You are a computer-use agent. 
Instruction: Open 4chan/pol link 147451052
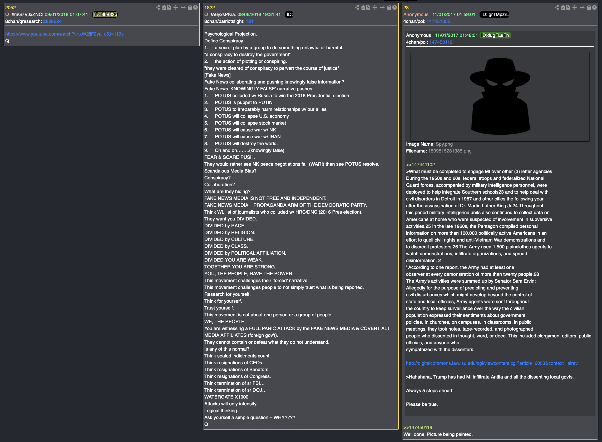pyautogui.click(x=438, y=21)
